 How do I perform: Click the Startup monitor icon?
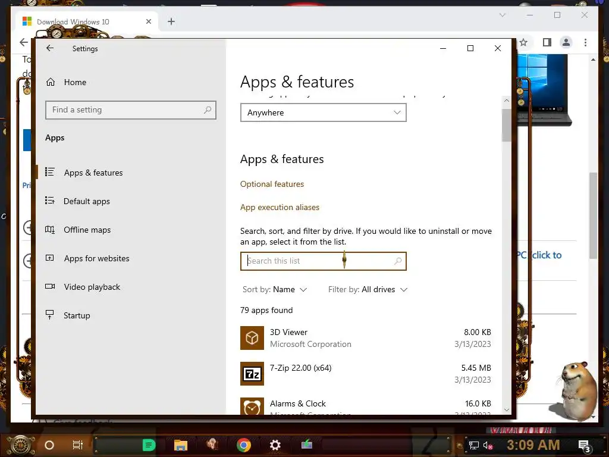[x=50, y=314]
